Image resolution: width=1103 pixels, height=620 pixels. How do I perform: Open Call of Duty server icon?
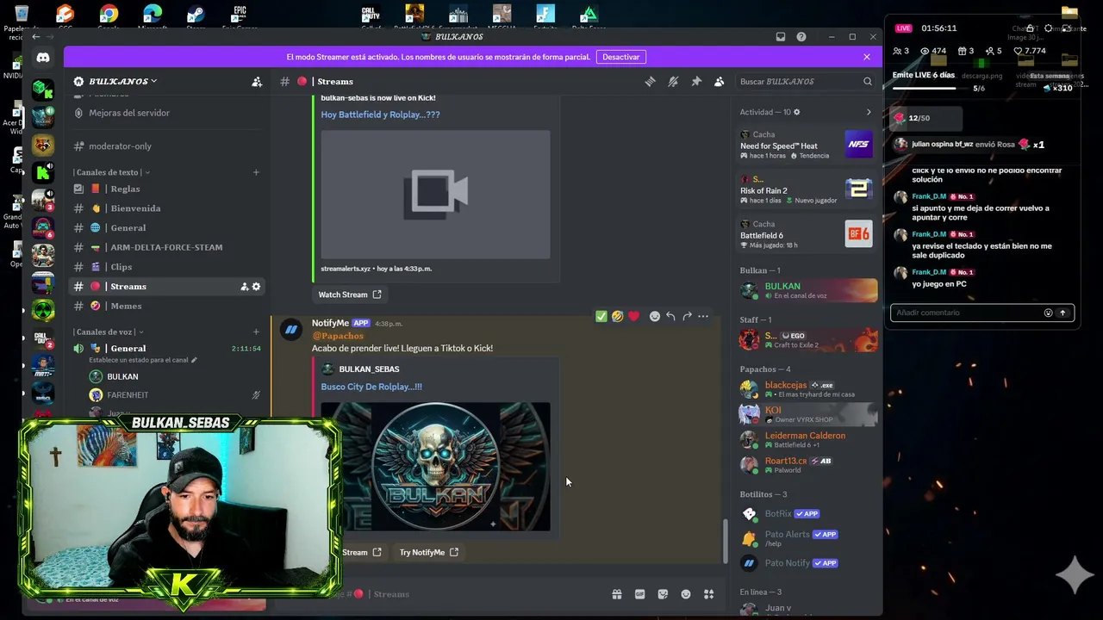click(x=43, y=338)
